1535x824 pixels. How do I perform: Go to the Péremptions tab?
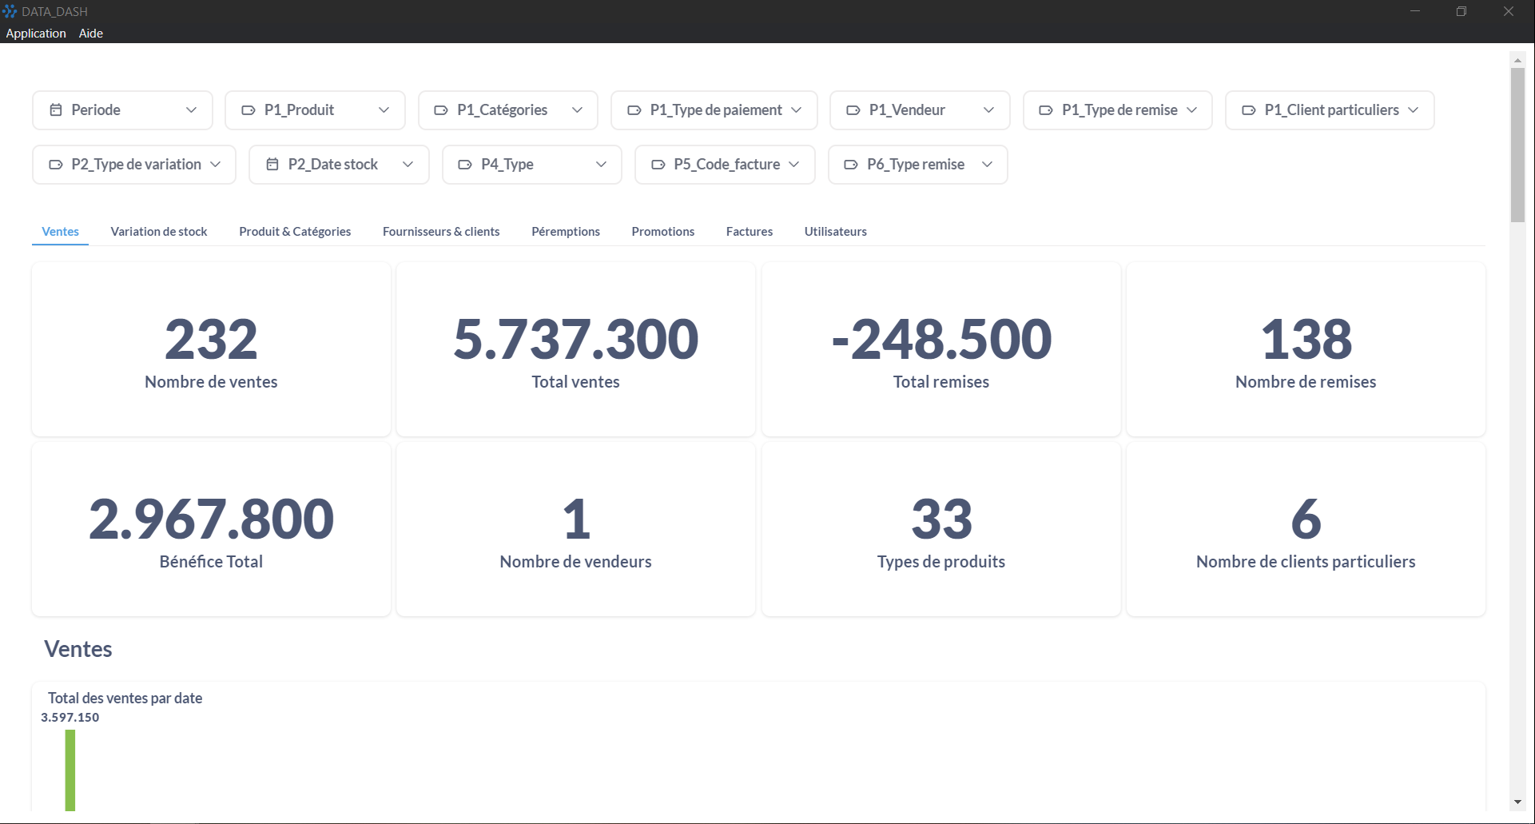[x=566, y=232]
